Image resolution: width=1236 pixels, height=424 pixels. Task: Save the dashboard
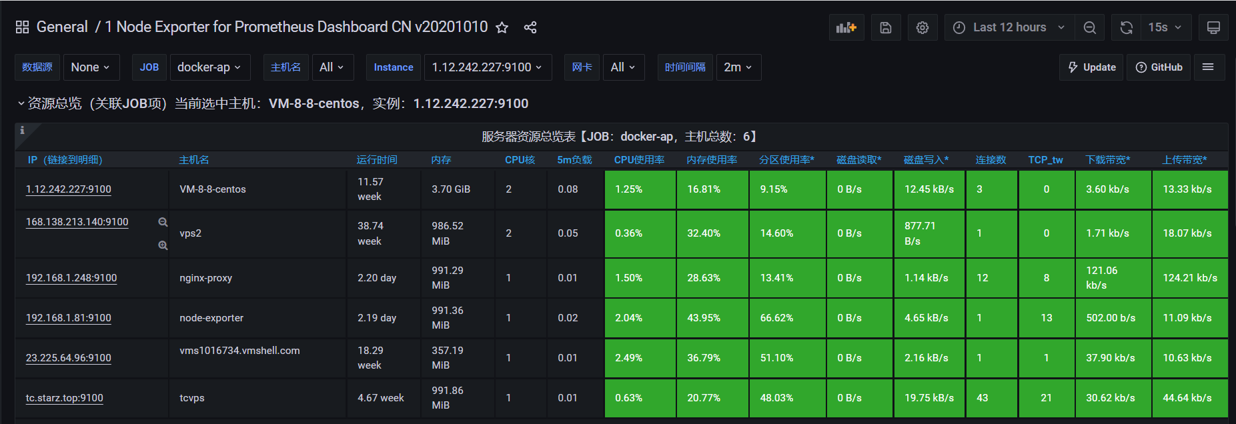coord(886,27)
